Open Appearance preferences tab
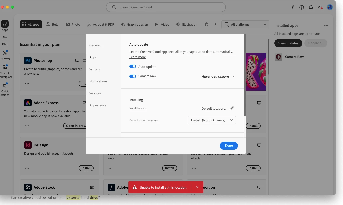The image size is (343, 205). point(98,105)
